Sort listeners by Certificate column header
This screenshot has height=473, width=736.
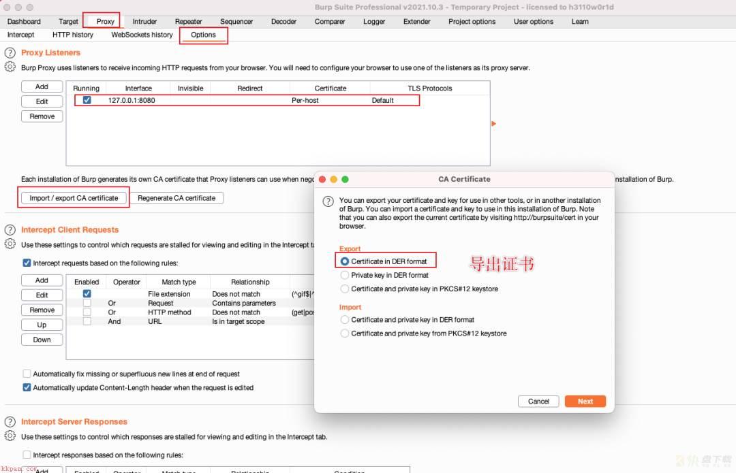pos(330,88)
